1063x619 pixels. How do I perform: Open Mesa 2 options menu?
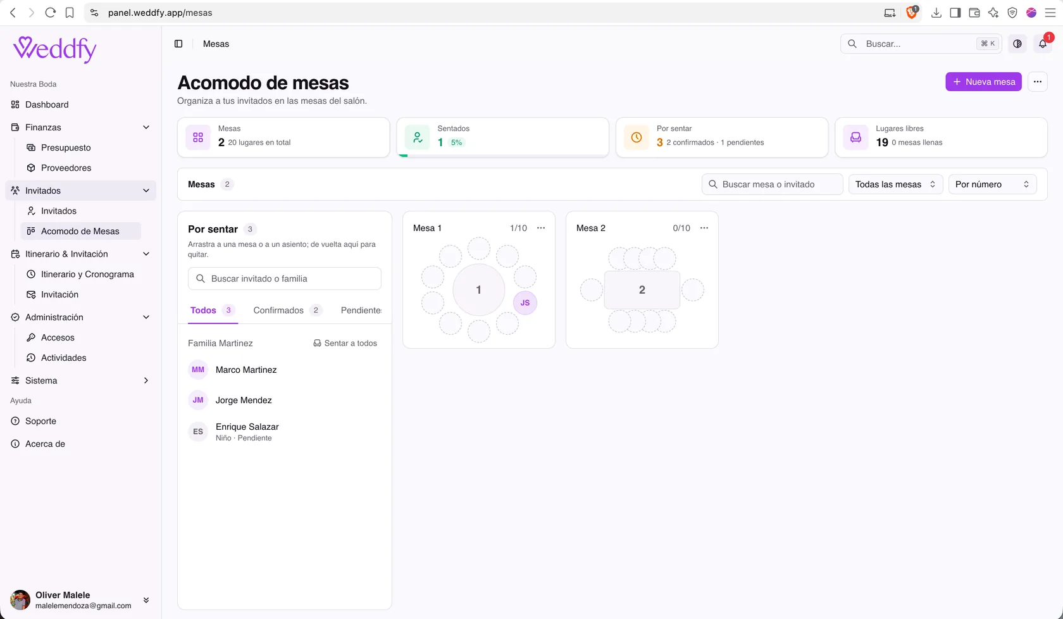pos(704,228)
